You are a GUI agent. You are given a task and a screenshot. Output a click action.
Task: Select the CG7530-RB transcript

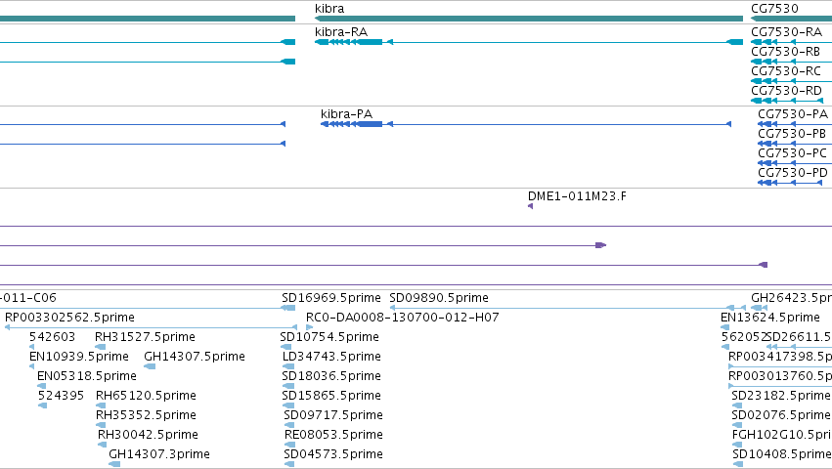[x=791, y=62]
